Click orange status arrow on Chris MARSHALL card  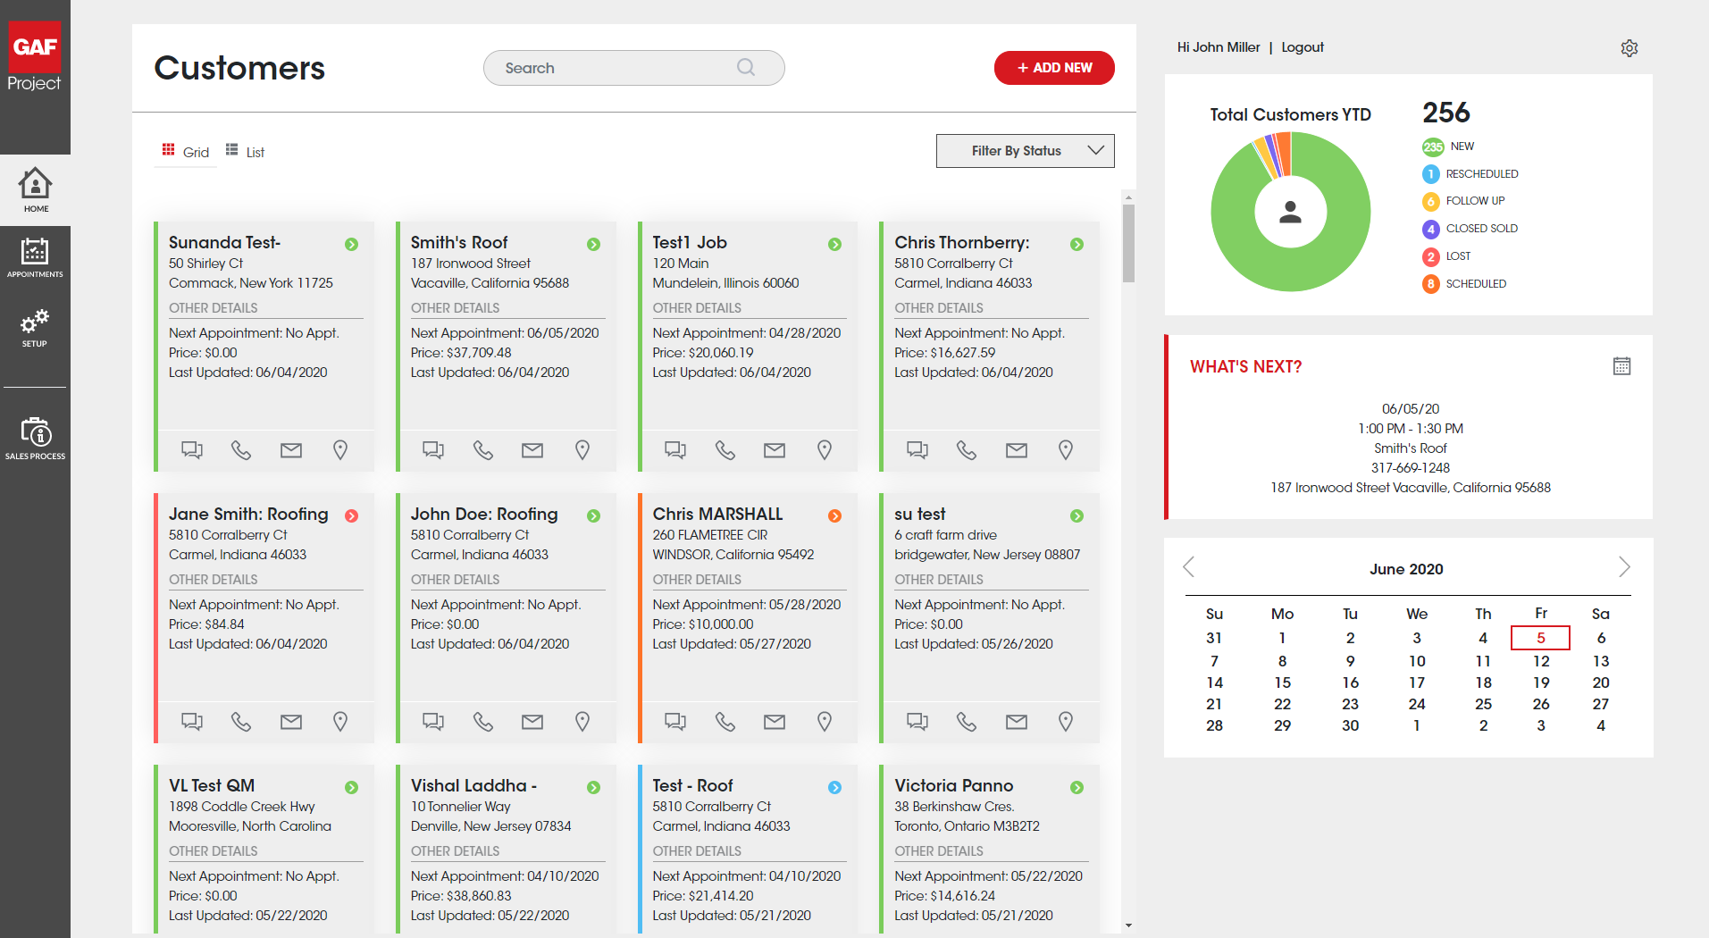(x=835, y=515)
